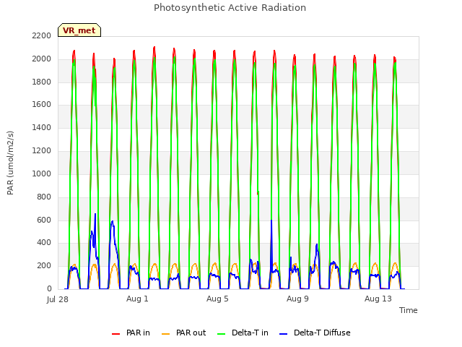Click the 600 y-axis tick label
This screenshot has width=462, height=347.
(x=44, y=220)
